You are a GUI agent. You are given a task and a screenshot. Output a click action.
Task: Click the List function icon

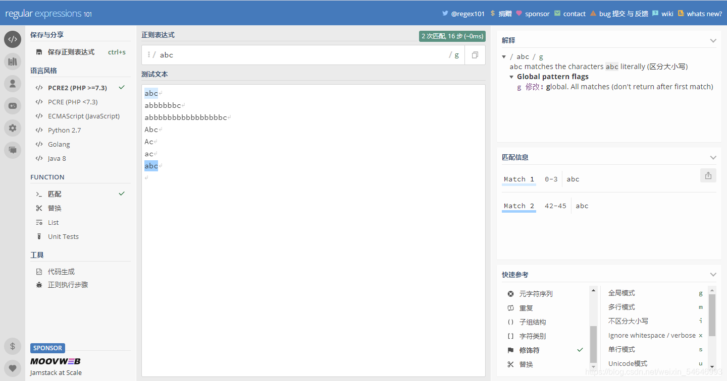pyautogui.click(x=39, y=222)
